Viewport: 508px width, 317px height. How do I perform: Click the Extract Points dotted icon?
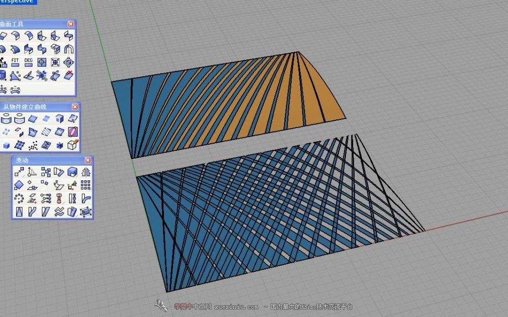click(x=33, y=145)
